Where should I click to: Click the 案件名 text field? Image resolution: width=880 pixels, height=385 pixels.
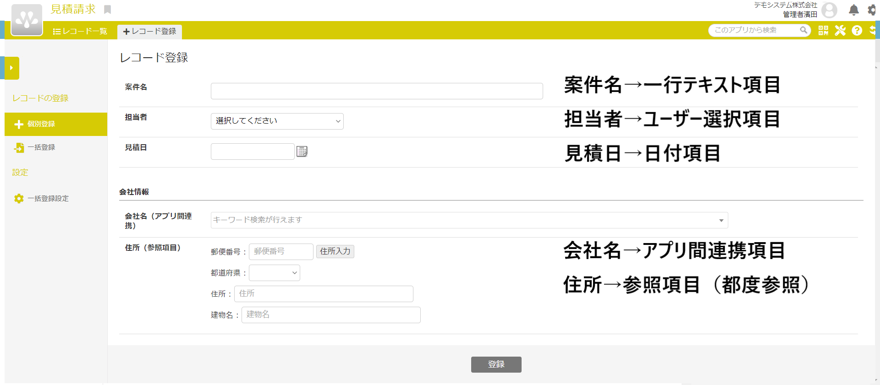(376, 91)
